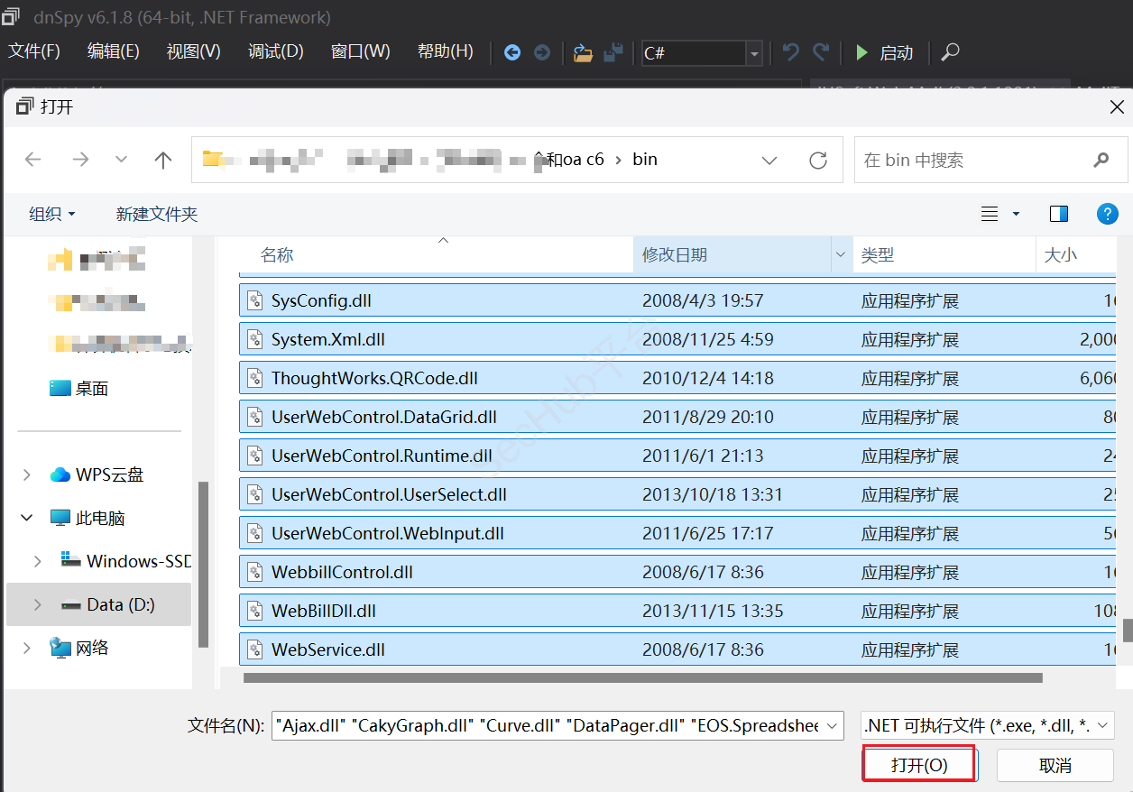Click the 桌面 desktop folder icon
This screenshot has height=792, width=1133.
pyautogui.click(x=60, y=388)
